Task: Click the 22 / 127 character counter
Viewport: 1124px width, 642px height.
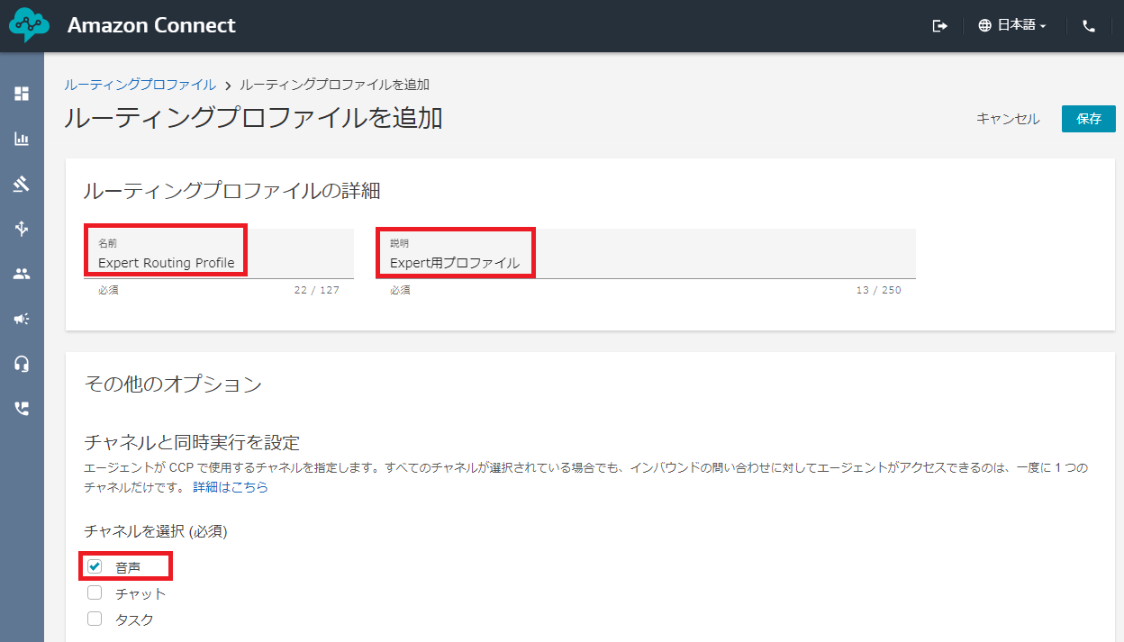Action: click(x=316, y=290)
